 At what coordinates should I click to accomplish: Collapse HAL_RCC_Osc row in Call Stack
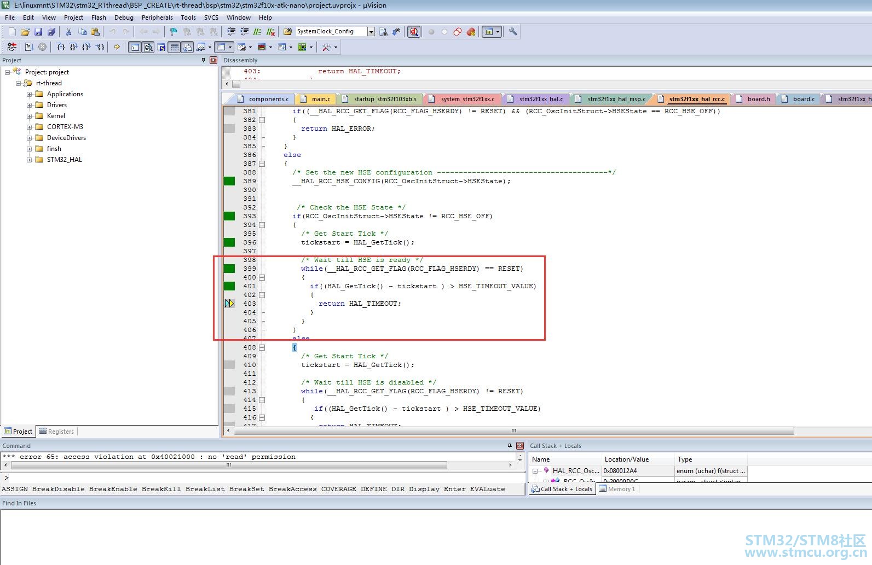[x=535, y=471]
